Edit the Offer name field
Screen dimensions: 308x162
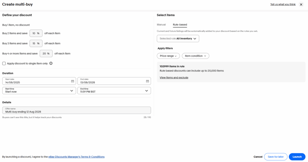[x=77, y=110]
